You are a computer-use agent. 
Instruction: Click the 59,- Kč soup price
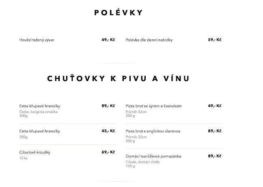coord(215,40)
